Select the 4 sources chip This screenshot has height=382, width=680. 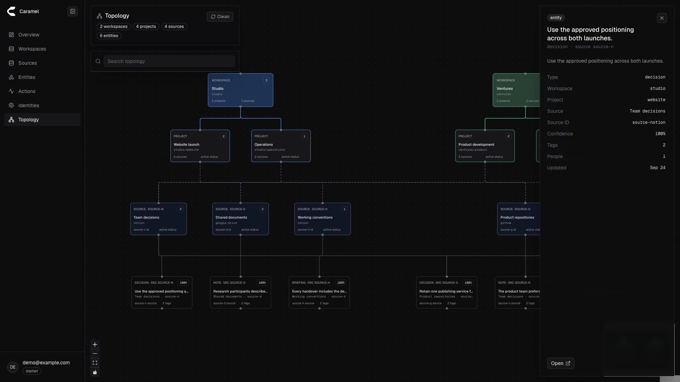(174, 27)
